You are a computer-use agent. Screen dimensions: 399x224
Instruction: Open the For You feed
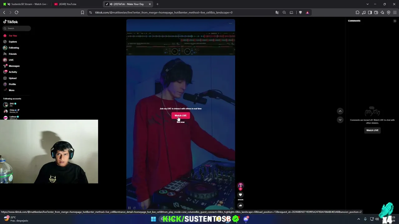(x=10, y=35)
